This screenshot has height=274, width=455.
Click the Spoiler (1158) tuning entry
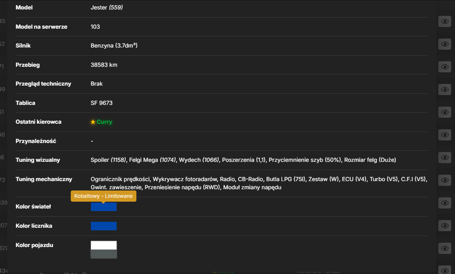click(108, 160)
